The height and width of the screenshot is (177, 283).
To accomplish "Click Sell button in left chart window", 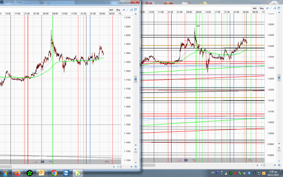I will click(x=111, y=10).
